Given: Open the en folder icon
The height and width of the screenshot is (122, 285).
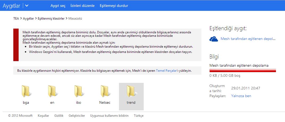Looking at the screenshot, I should click(52, 91).
